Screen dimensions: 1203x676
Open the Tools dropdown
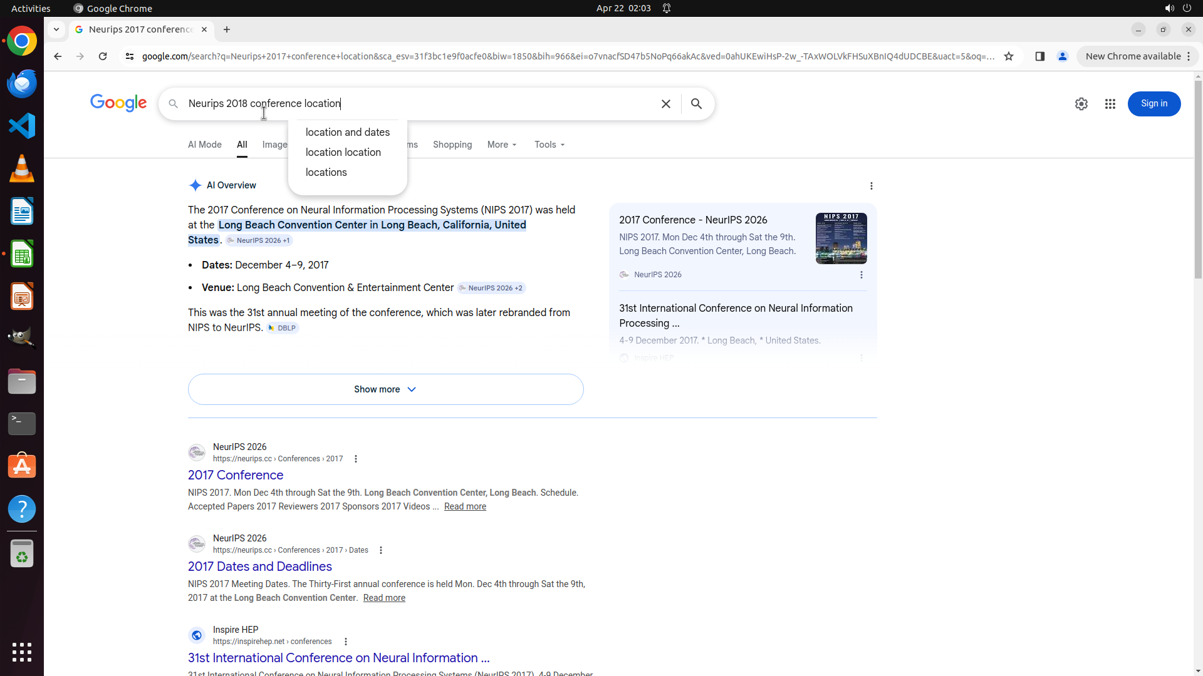tap(549, 145)
